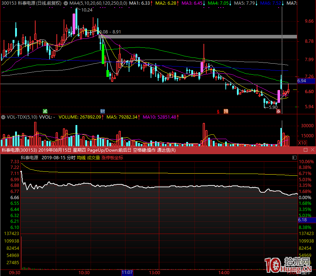Toggle the side panel icon in intraday chart
The height and width of the screenshot is (276, 316).
(x=294, y=157)
